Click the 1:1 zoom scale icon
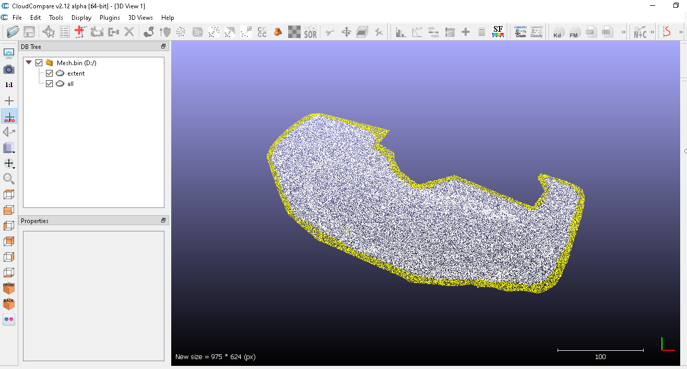 (x=9, y=84)
